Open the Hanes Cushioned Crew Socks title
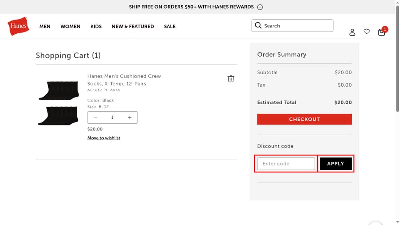Viewport: 400px width, 225px height. (124, 80)
